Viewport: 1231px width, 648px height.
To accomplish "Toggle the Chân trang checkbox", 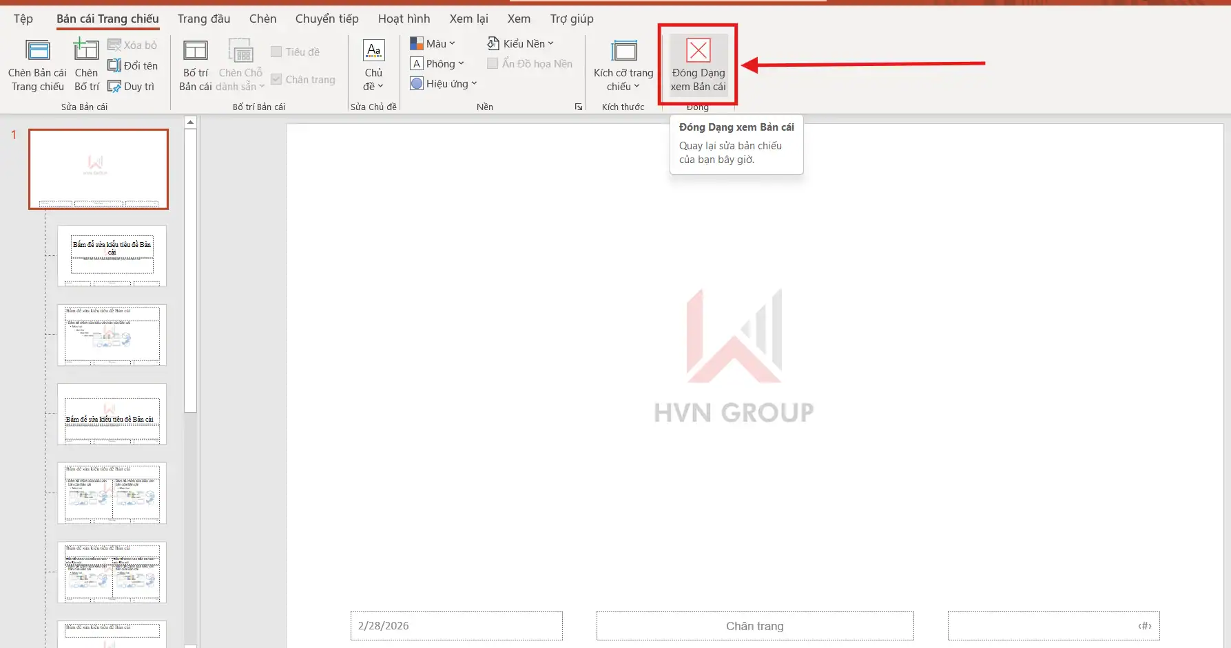I will pyautogui.click(x=276, y=80).
